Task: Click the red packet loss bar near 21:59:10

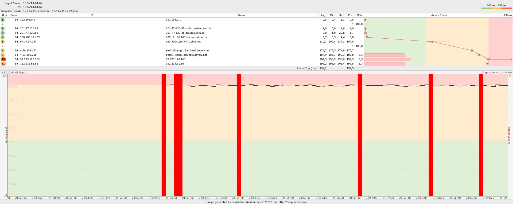Action: click(x=481, y=135)
